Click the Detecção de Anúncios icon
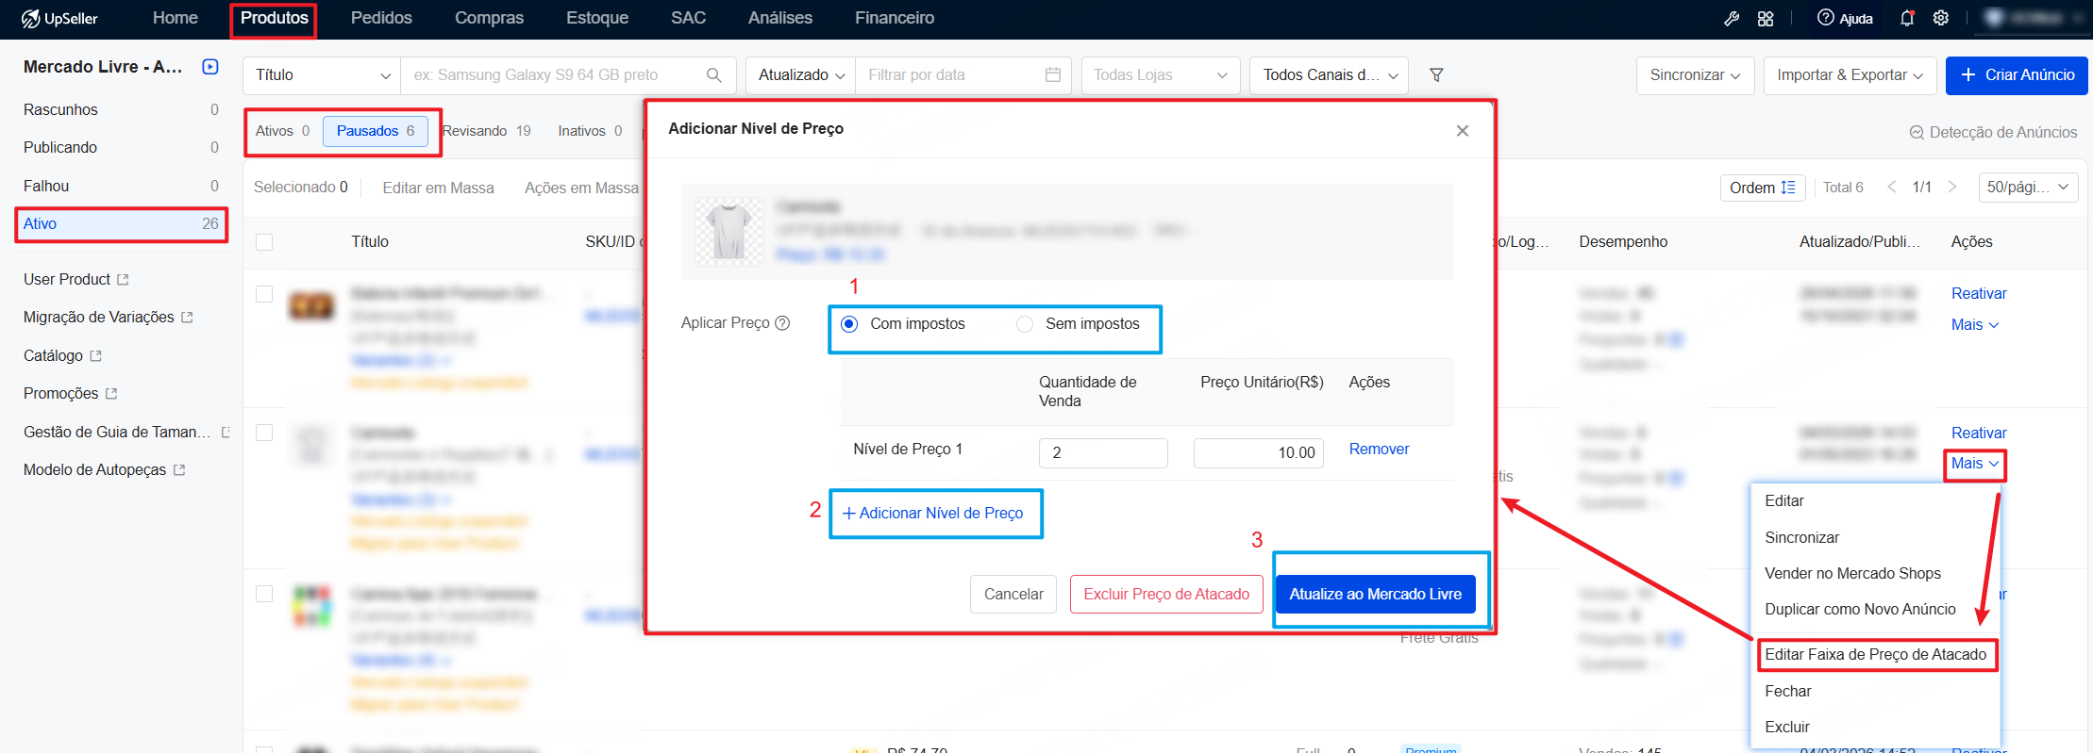This screenshot has height=753, width=2093. (x=1917, y=133)
